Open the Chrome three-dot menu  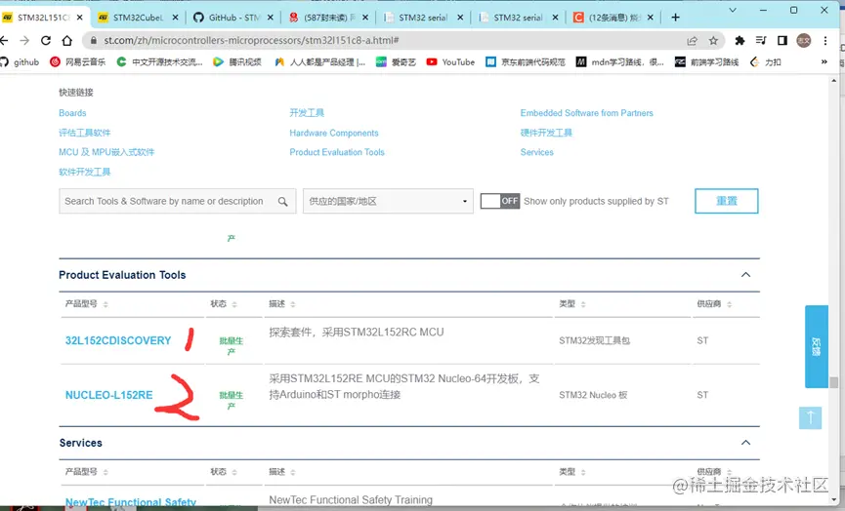click(825, 40)
